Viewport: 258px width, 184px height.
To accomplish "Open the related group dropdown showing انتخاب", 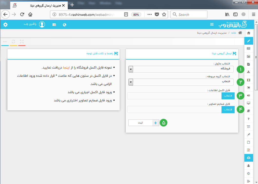I will [181, 82].
